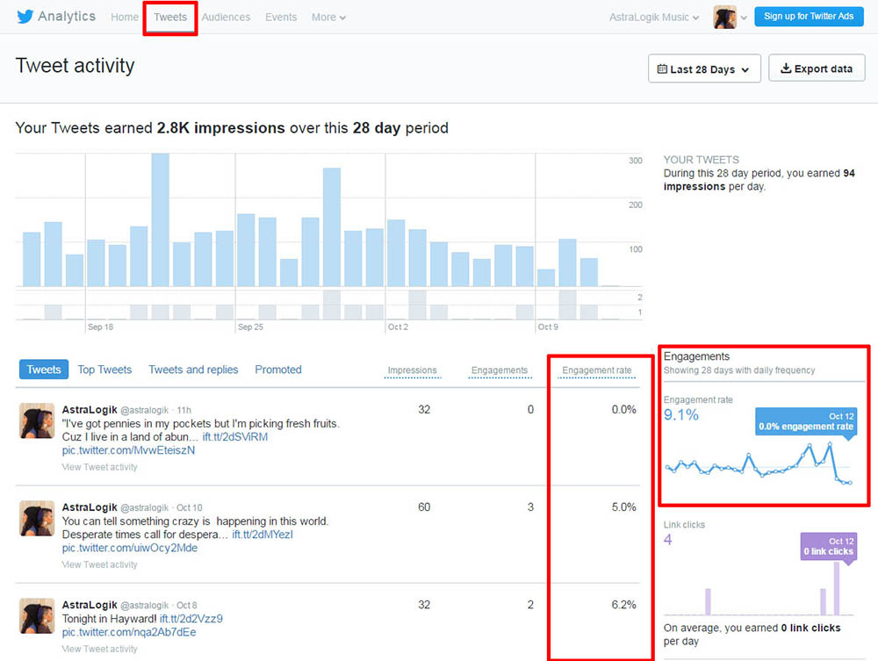
Task: Click Sign up for Twitter Ads
Action: click(809, 16)
